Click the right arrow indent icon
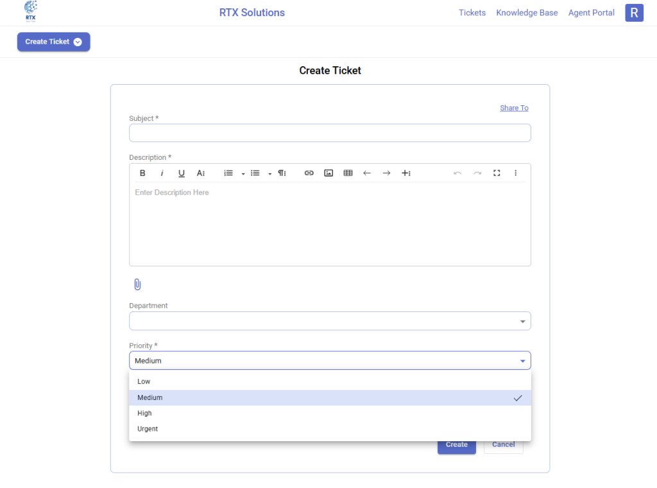Screen dimensions: 657x488 [386, 173]
